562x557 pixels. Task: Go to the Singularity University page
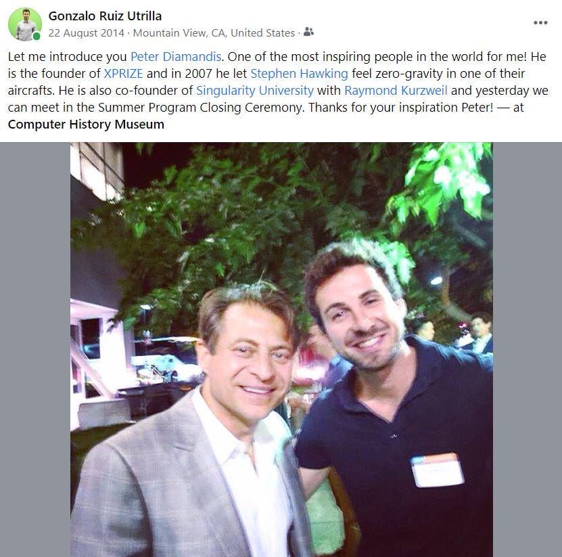[x=255, y=91]
